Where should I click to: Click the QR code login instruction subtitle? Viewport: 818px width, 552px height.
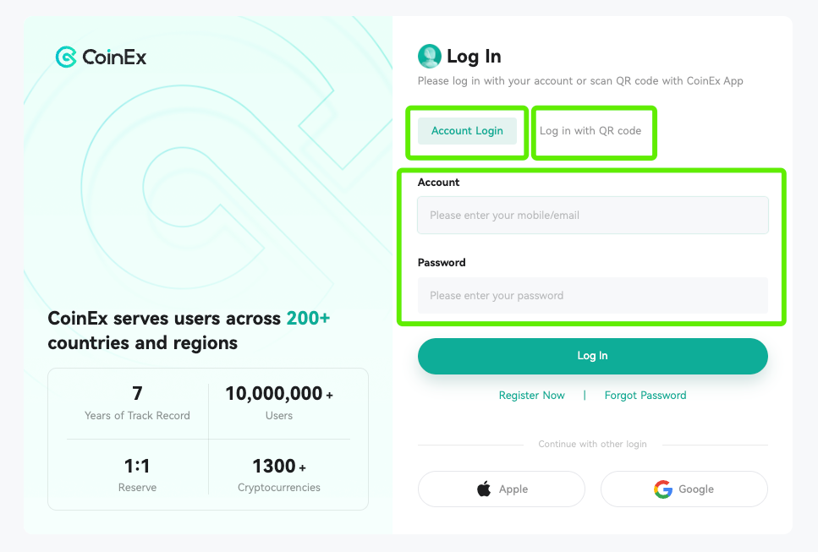(580, 81)
